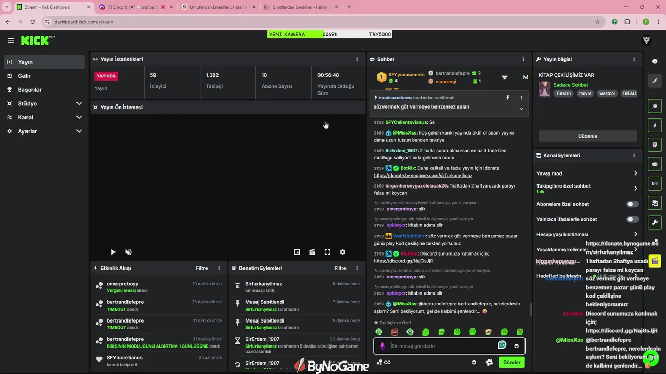
Task: Open Hesap yaşı kısıtlaması arrow
Action: (635, 234)
